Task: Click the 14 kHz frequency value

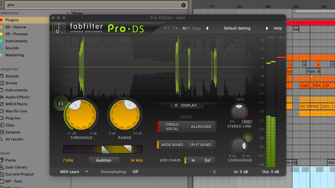Action: tap(137, 160)
